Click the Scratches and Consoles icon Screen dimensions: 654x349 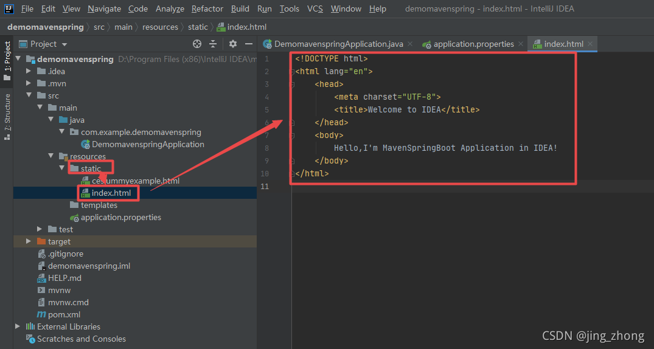point(30,339)
